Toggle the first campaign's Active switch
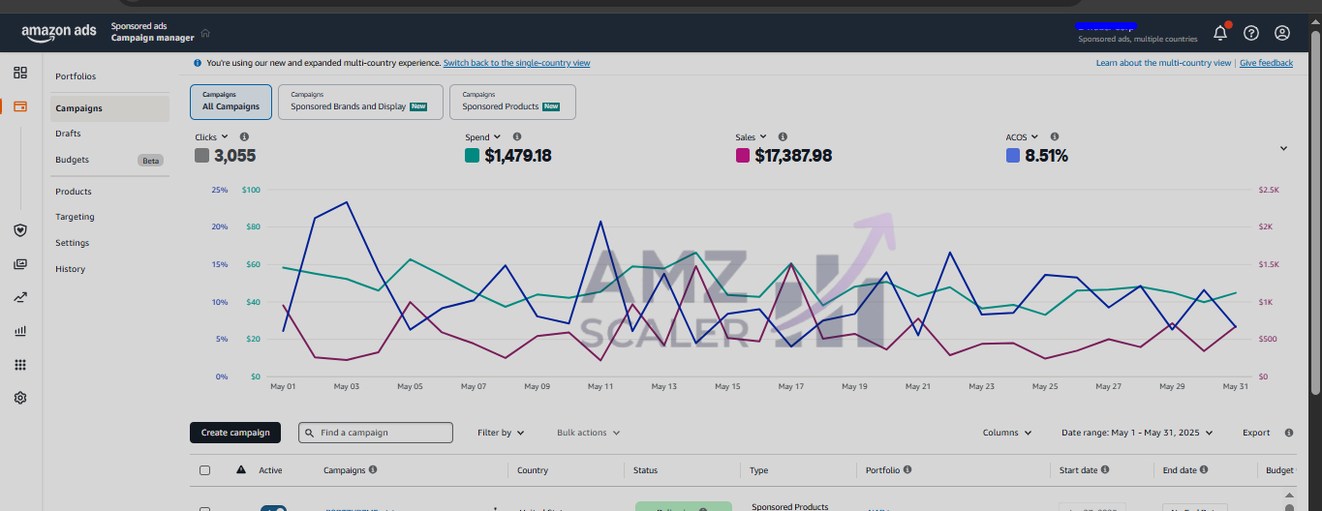The width and height of the screenshot is (1322, 511). point(273,508)
